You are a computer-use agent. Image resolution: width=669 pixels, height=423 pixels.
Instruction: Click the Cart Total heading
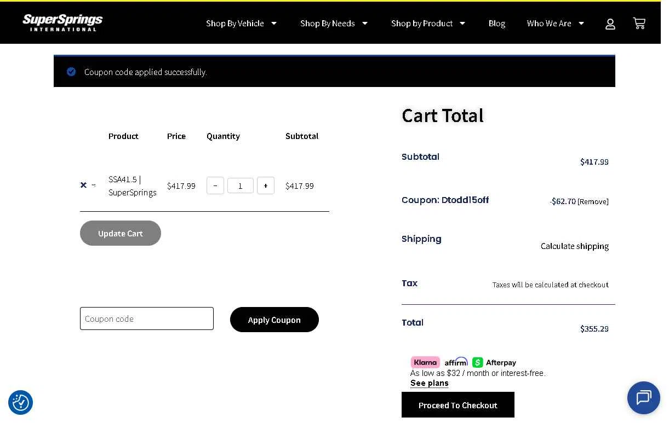(443, 115)
